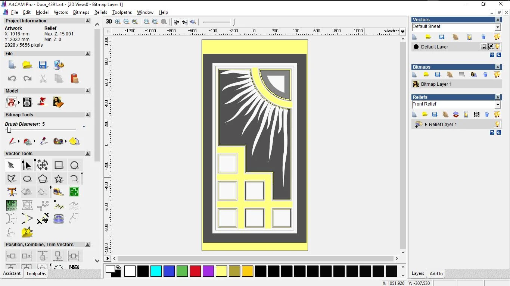Viewport: 510px width, 286px height.
Task: Toggle Default Layer visibility lightbulb
Action: [x=498, y=47]
